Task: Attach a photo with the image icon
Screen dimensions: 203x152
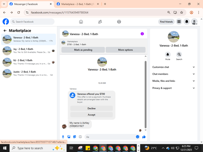Action: click(x=69, y=137)
